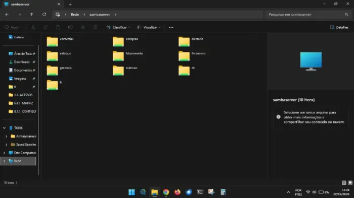This screenshot has height=198, width=354.
Task: Refresh the sambaserver folder view
Action: pyautogui.click(x=45, y=15)
